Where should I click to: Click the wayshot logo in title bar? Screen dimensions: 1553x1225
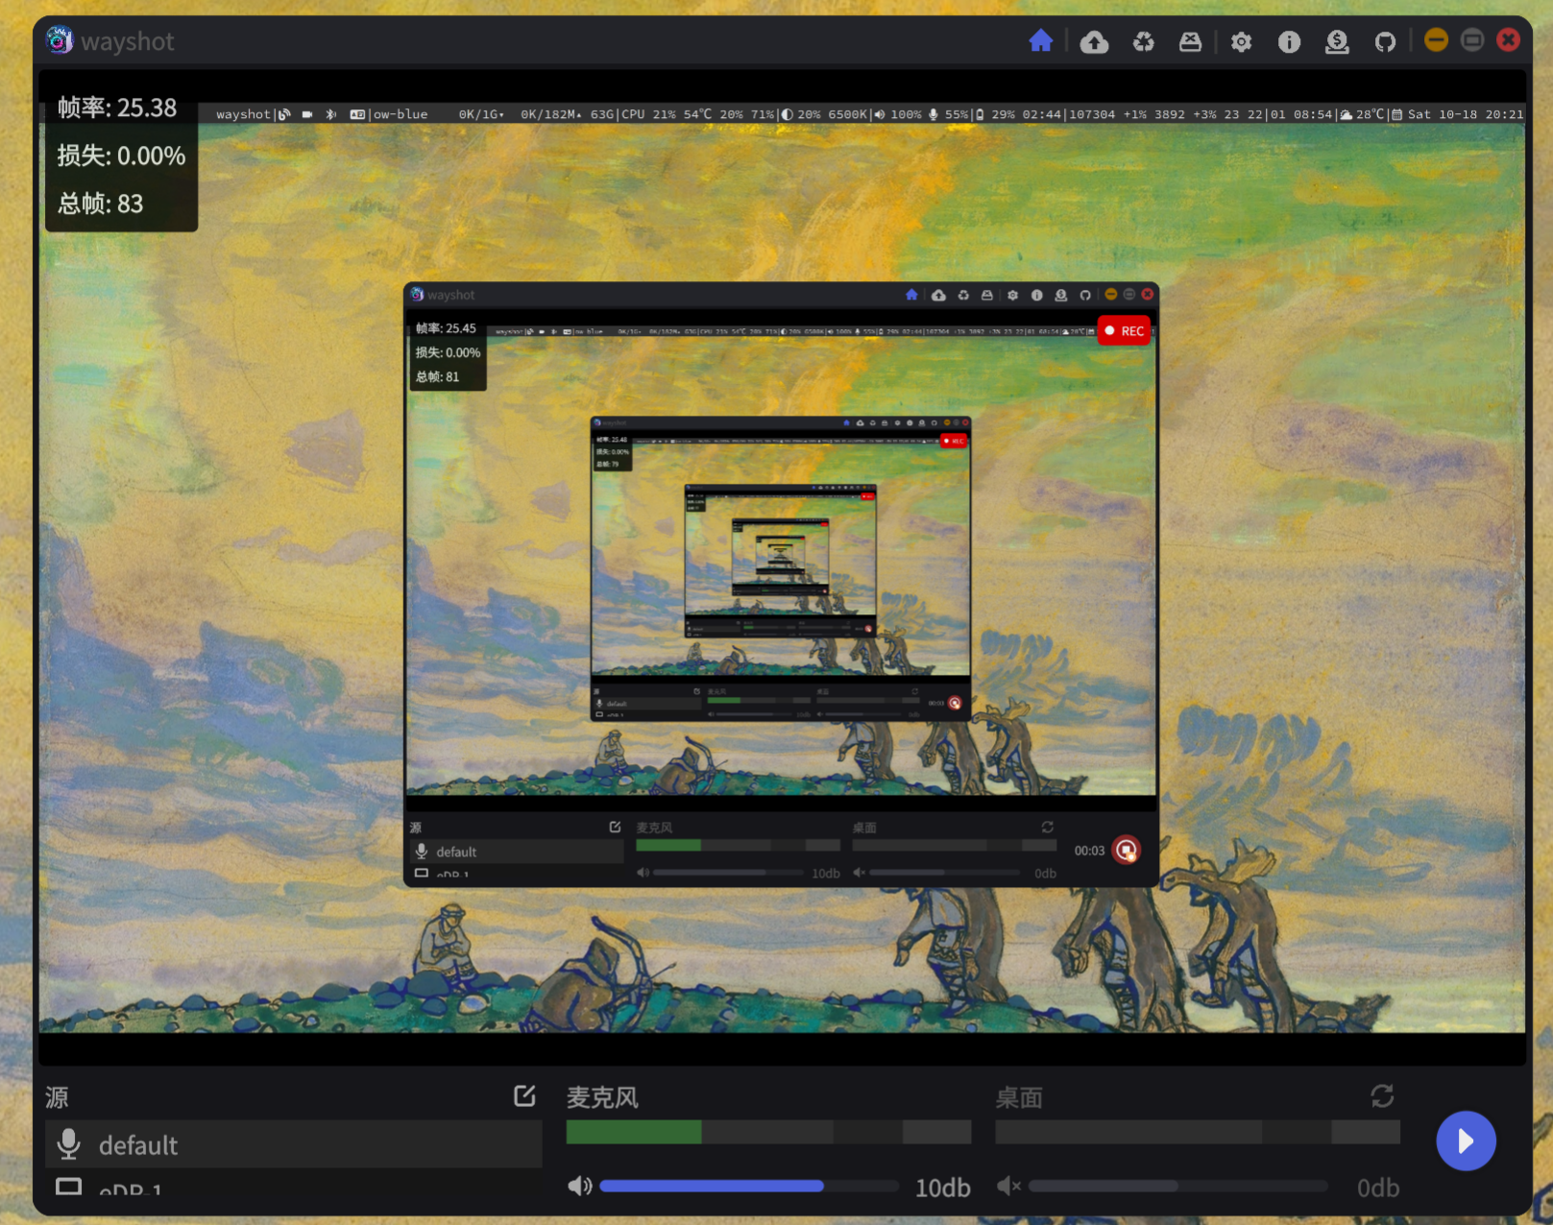coord(60,40)
